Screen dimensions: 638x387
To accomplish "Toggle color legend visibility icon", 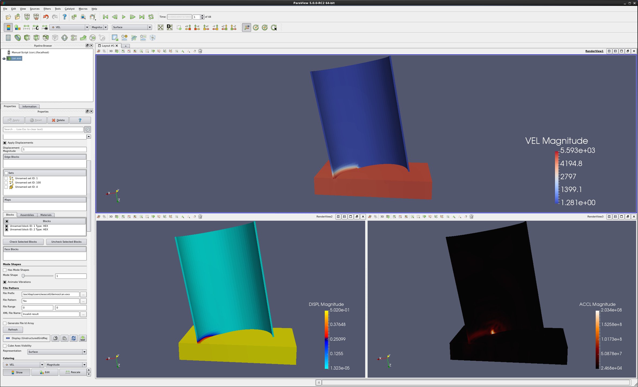I will coord(8,27).
